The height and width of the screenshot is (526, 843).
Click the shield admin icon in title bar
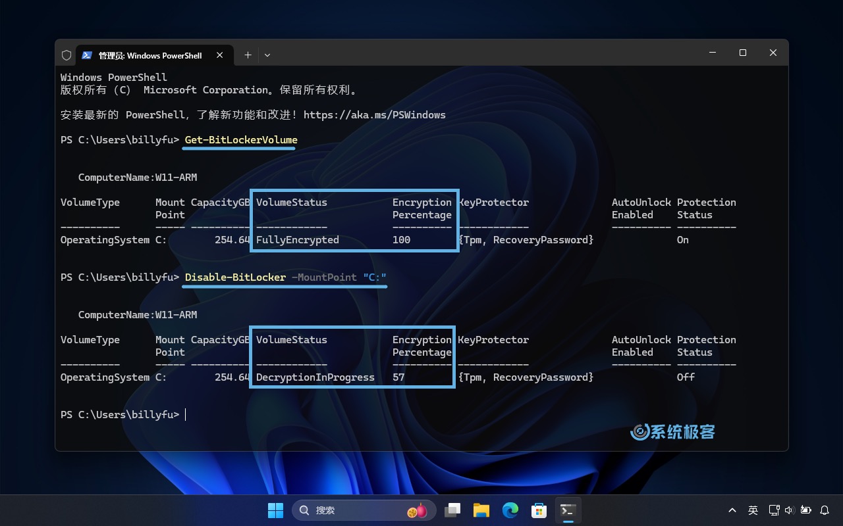point(66,55)
